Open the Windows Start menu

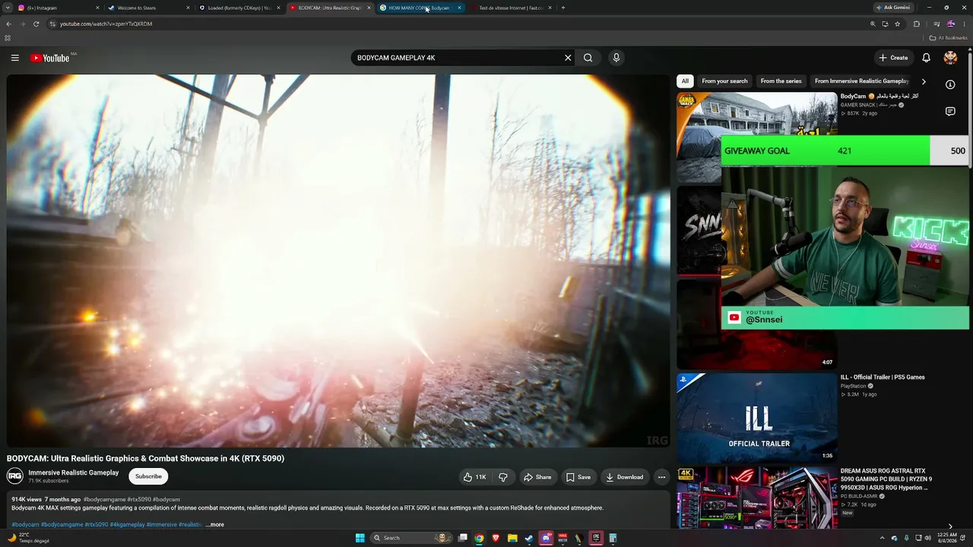[x=360, y=538]
